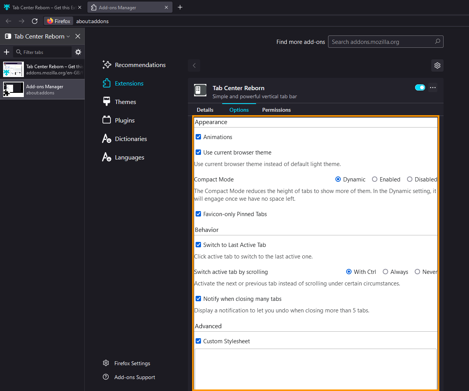Toggle Tab Center Reborn extension enable switch
The height and width of the screenshot is (391, 469).
click(x=420, y=87)
